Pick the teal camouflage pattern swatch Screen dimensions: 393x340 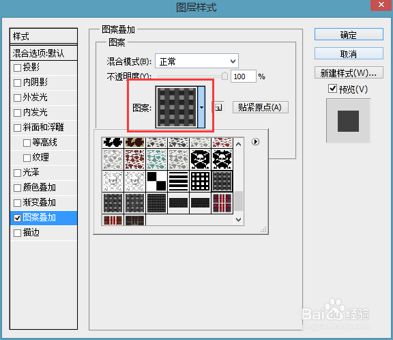(156, 160)
